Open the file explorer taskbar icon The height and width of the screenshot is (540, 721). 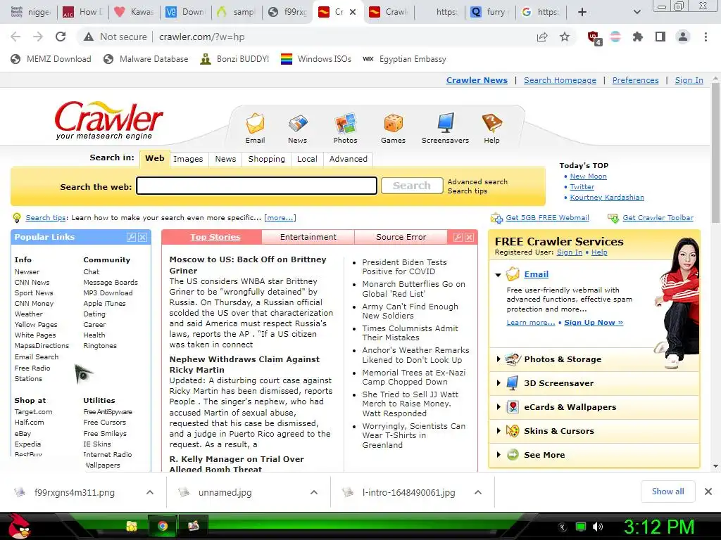pos(132,526)
